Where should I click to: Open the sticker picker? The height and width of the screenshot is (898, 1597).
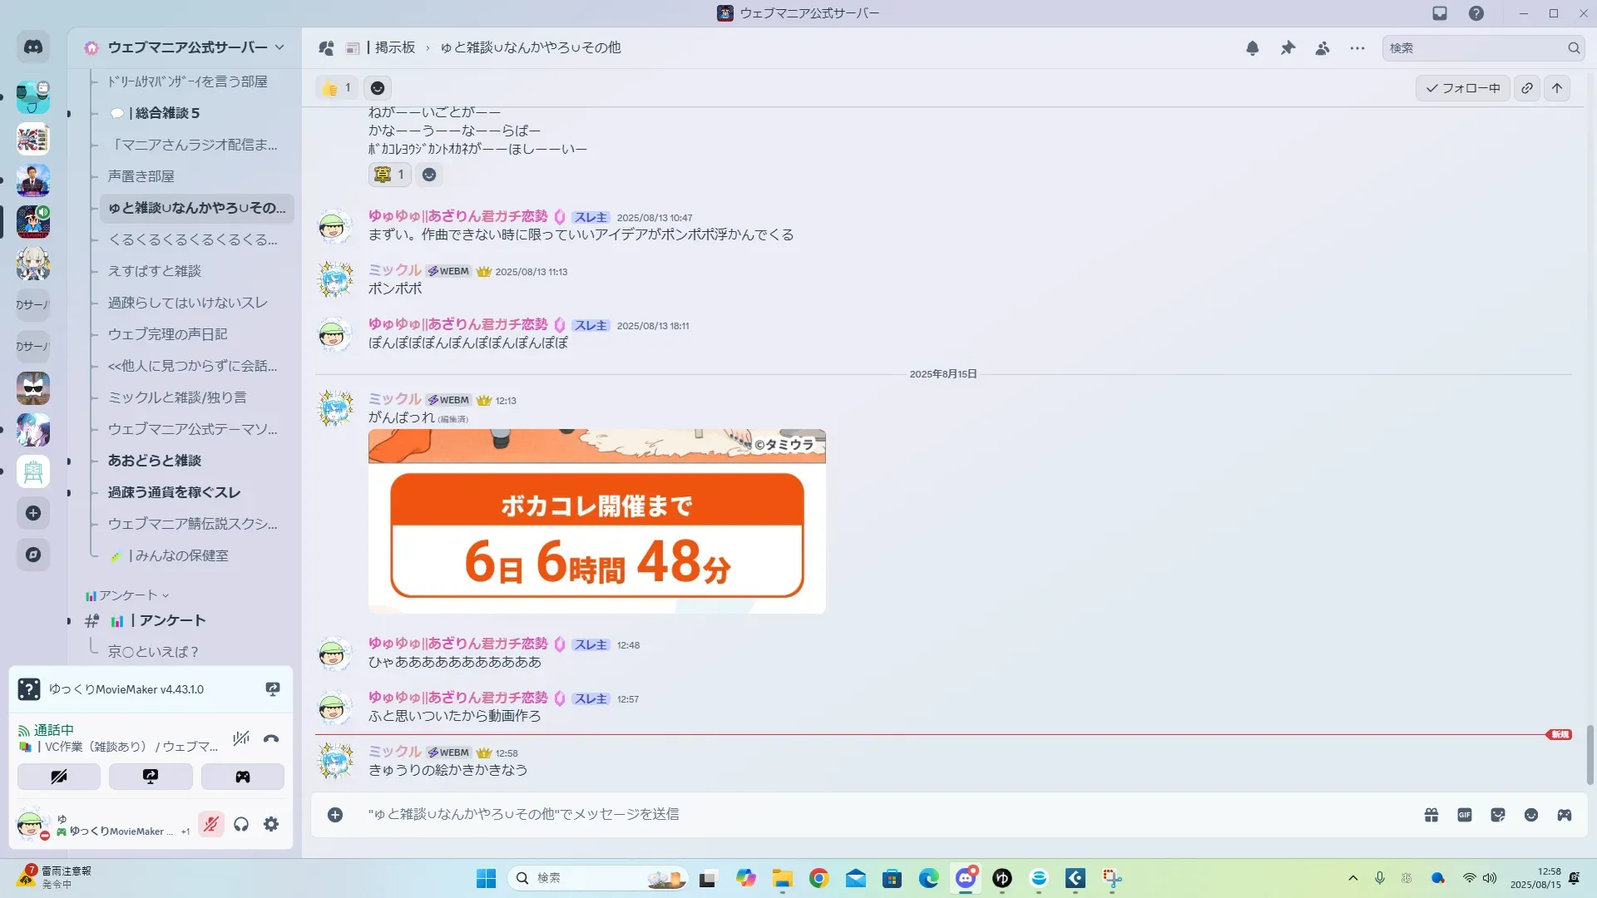coord(1498,815)
